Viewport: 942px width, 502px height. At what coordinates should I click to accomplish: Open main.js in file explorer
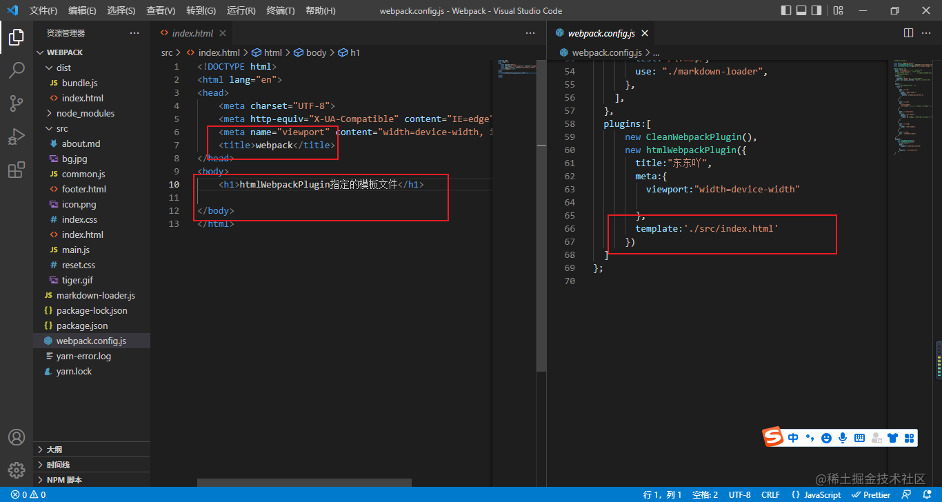point(92,250)
